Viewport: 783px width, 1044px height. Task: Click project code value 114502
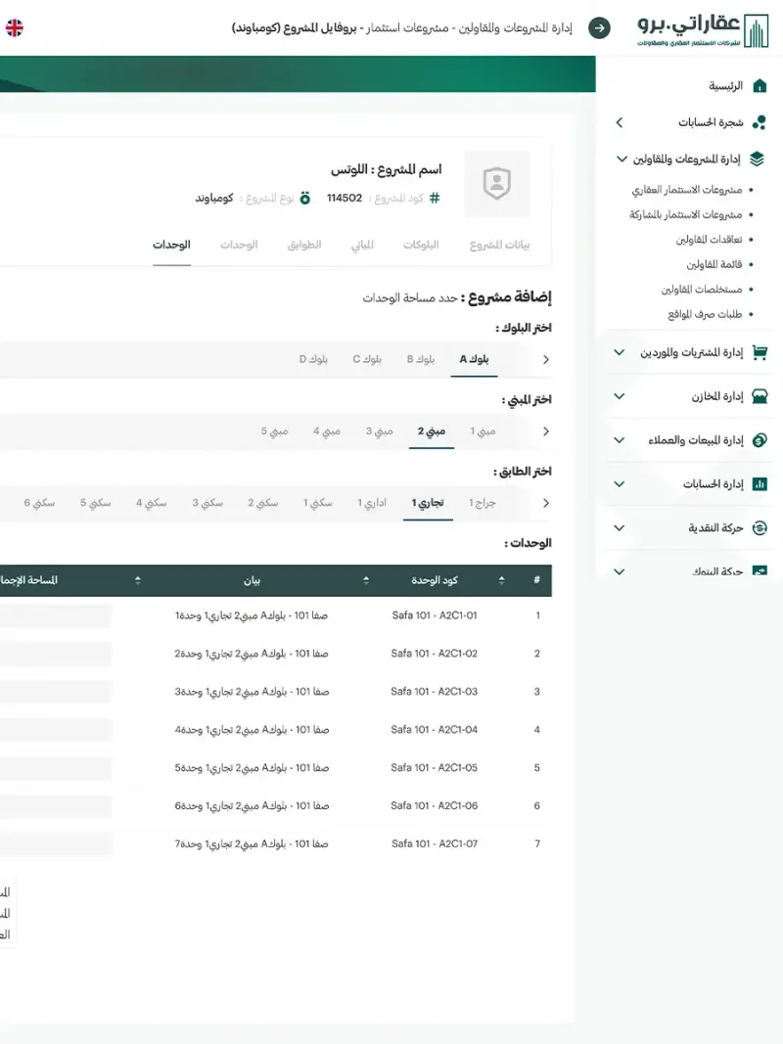coord(345,198)
